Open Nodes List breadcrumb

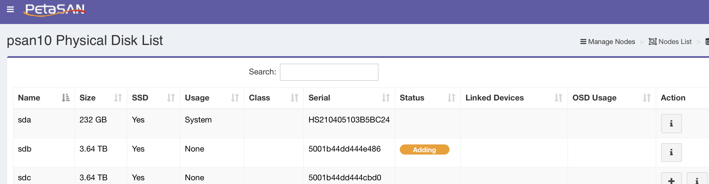670,42
